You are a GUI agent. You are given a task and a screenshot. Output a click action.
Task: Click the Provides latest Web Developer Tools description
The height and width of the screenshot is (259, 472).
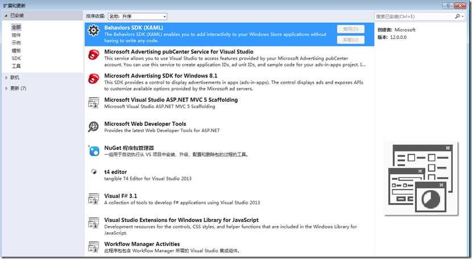tap(162, 130)
